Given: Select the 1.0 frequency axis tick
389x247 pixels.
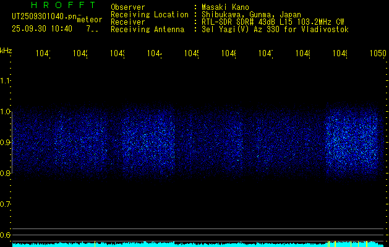Looking at the screenshot, I should (6, 112).
